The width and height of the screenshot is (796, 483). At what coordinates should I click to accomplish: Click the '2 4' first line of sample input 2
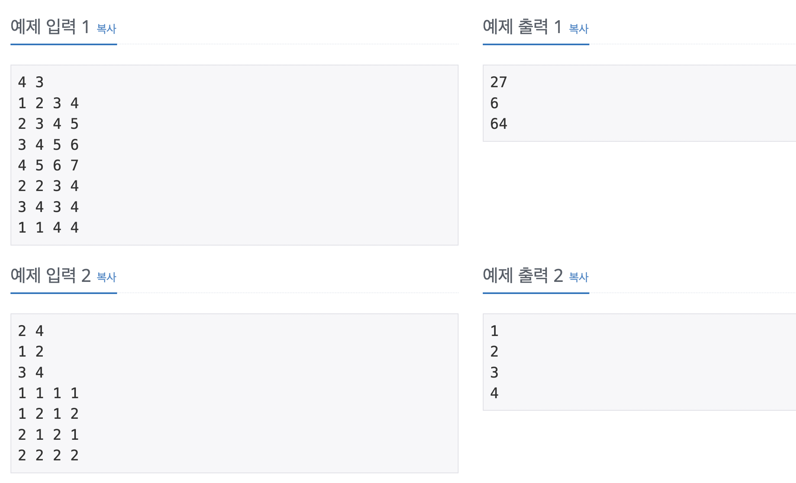[x=31, y=331]
